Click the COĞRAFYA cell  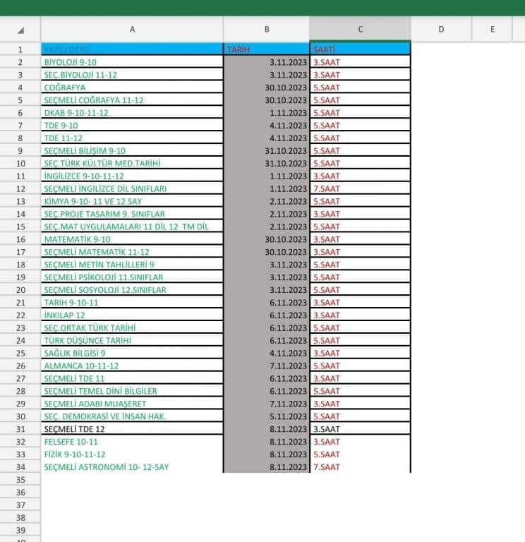pos(132,88)
